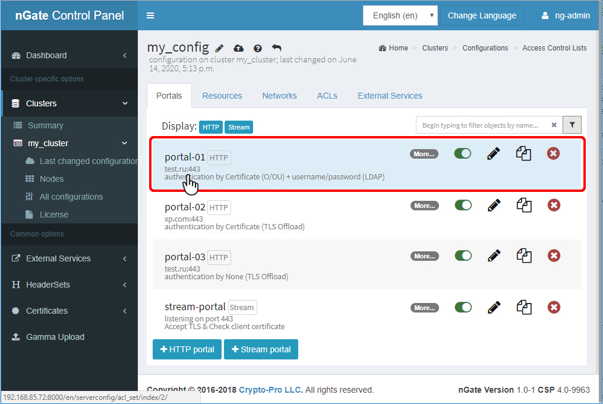
Task: Toggle off the stream-portal switch
Action: click(463, 308)
